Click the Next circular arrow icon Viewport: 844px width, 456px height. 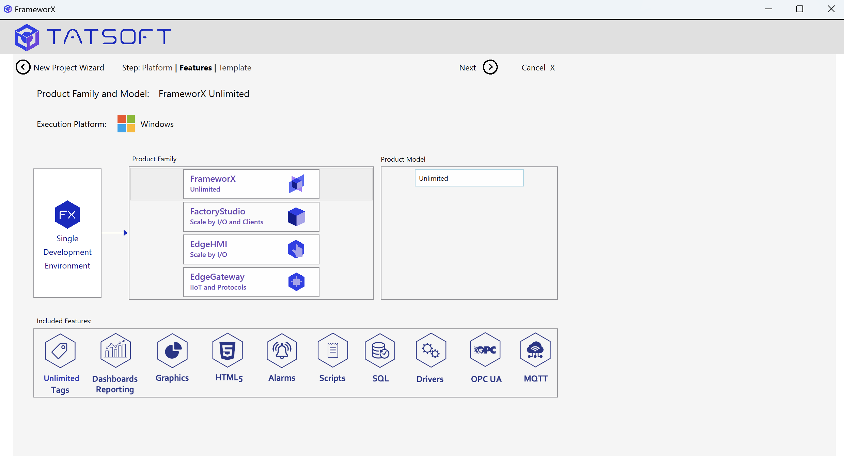[490, 67]
